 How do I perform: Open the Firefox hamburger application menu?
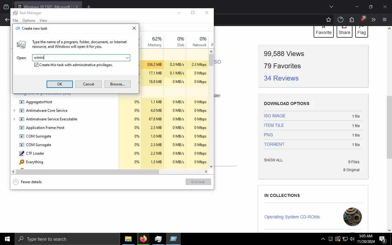(385, 20)
